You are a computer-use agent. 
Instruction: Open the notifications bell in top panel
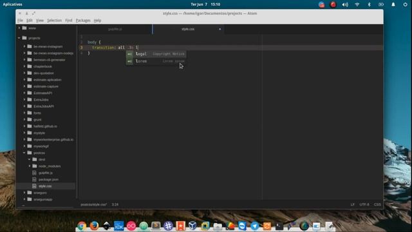coord(393,5)
